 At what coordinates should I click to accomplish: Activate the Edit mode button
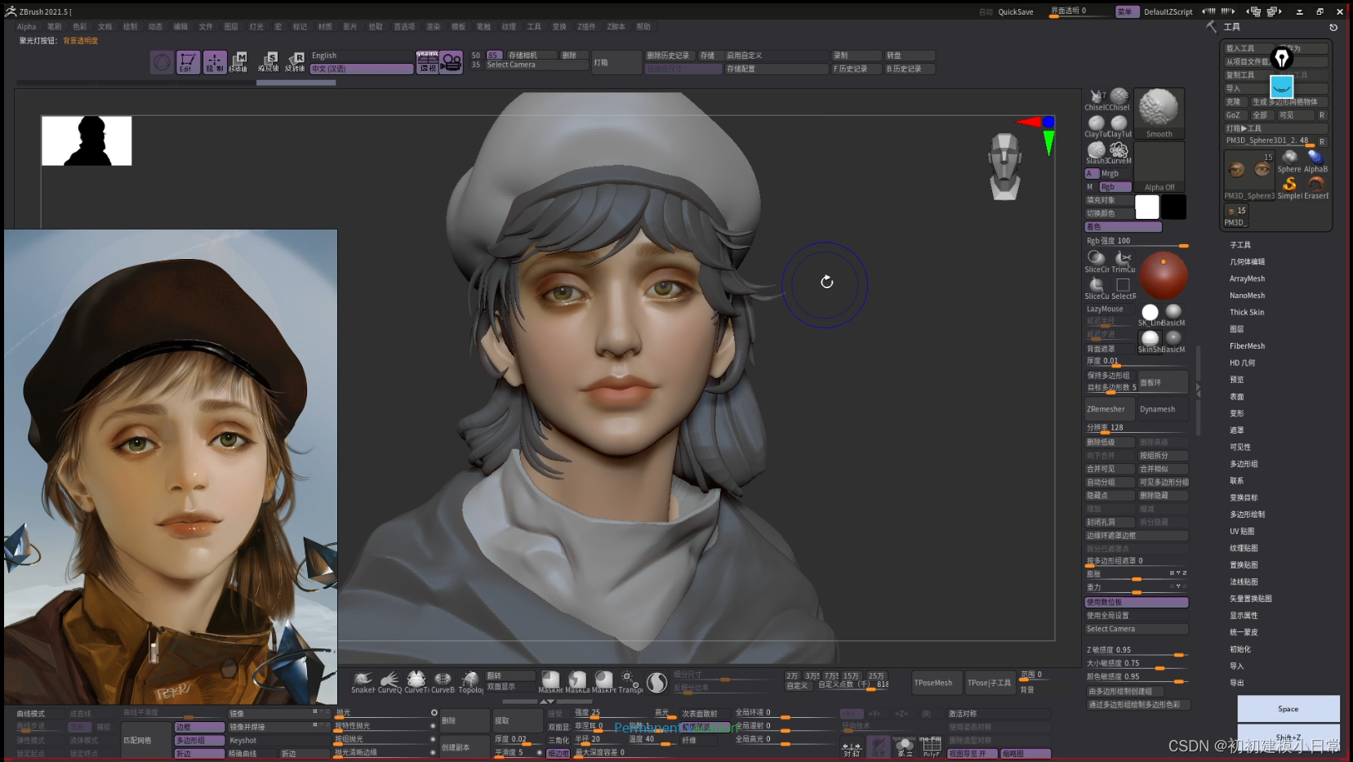[187, 62]
